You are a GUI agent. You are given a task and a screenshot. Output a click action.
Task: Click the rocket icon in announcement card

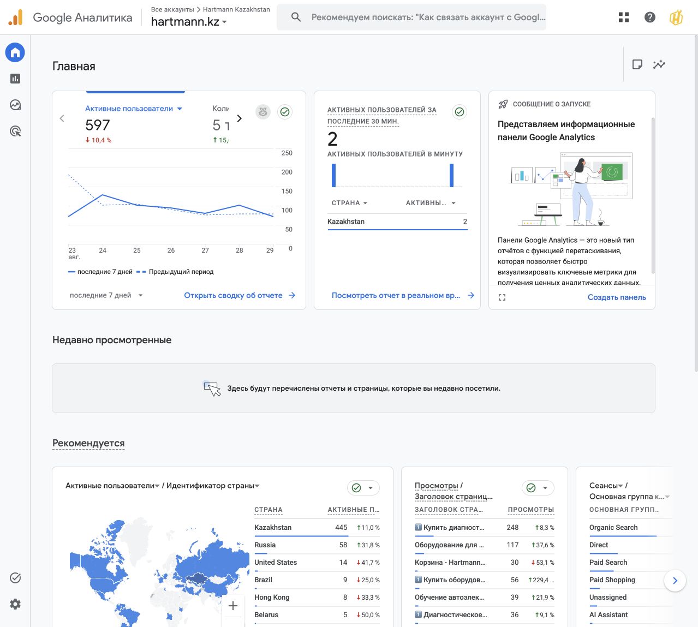(503, 104)
